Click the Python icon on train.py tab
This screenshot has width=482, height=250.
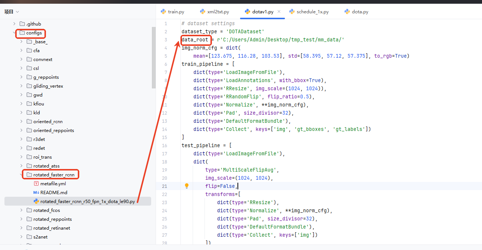click(x=163, y=12)
